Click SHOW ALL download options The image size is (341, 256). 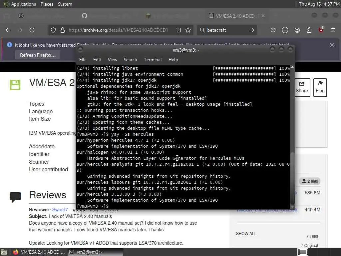tap(246, 234)
